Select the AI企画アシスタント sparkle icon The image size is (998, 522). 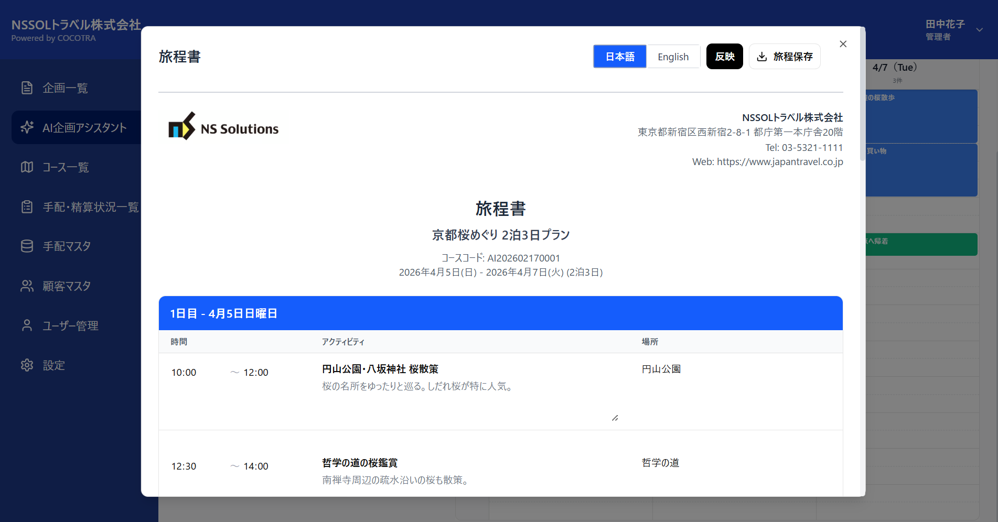click(27, 127)
